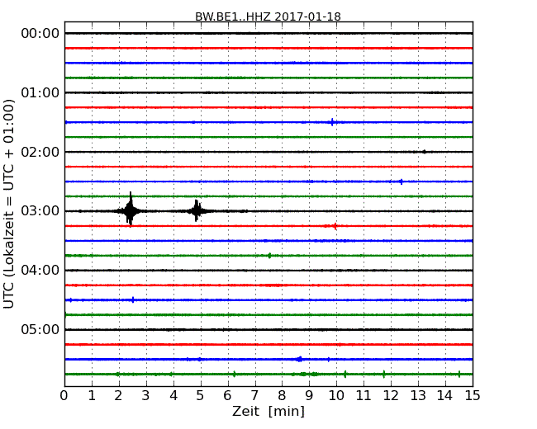Click the x-axis tick label 2

pyautogui.click(x=118, y=396)
